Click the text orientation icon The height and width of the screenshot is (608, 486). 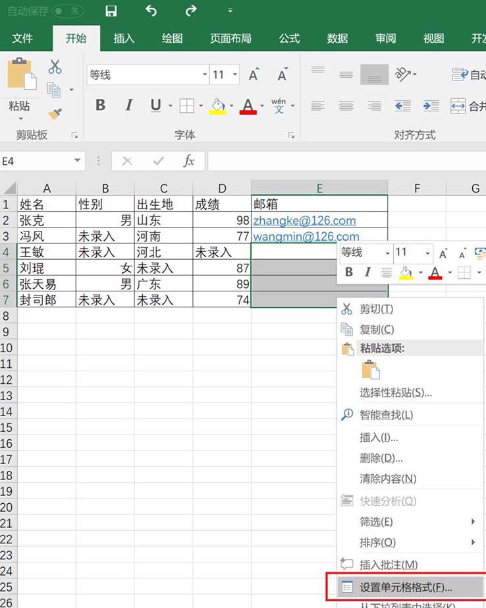pyautogui.click(x=403, y=74)
